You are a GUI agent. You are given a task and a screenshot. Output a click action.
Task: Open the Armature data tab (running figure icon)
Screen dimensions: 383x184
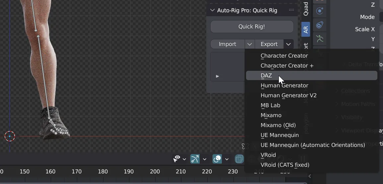(319, 38)
